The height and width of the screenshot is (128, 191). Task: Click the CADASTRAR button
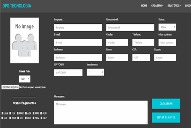pyautogui.click(x=166, y=104)
